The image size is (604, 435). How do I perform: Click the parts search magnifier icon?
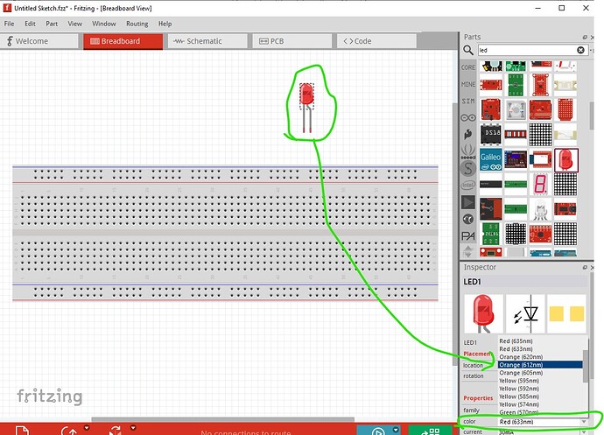pos(468,50)
